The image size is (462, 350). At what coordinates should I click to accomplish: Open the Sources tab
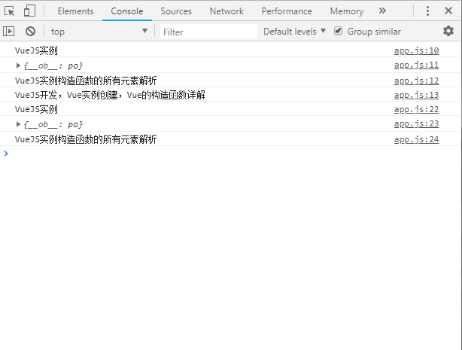[176, 11]
